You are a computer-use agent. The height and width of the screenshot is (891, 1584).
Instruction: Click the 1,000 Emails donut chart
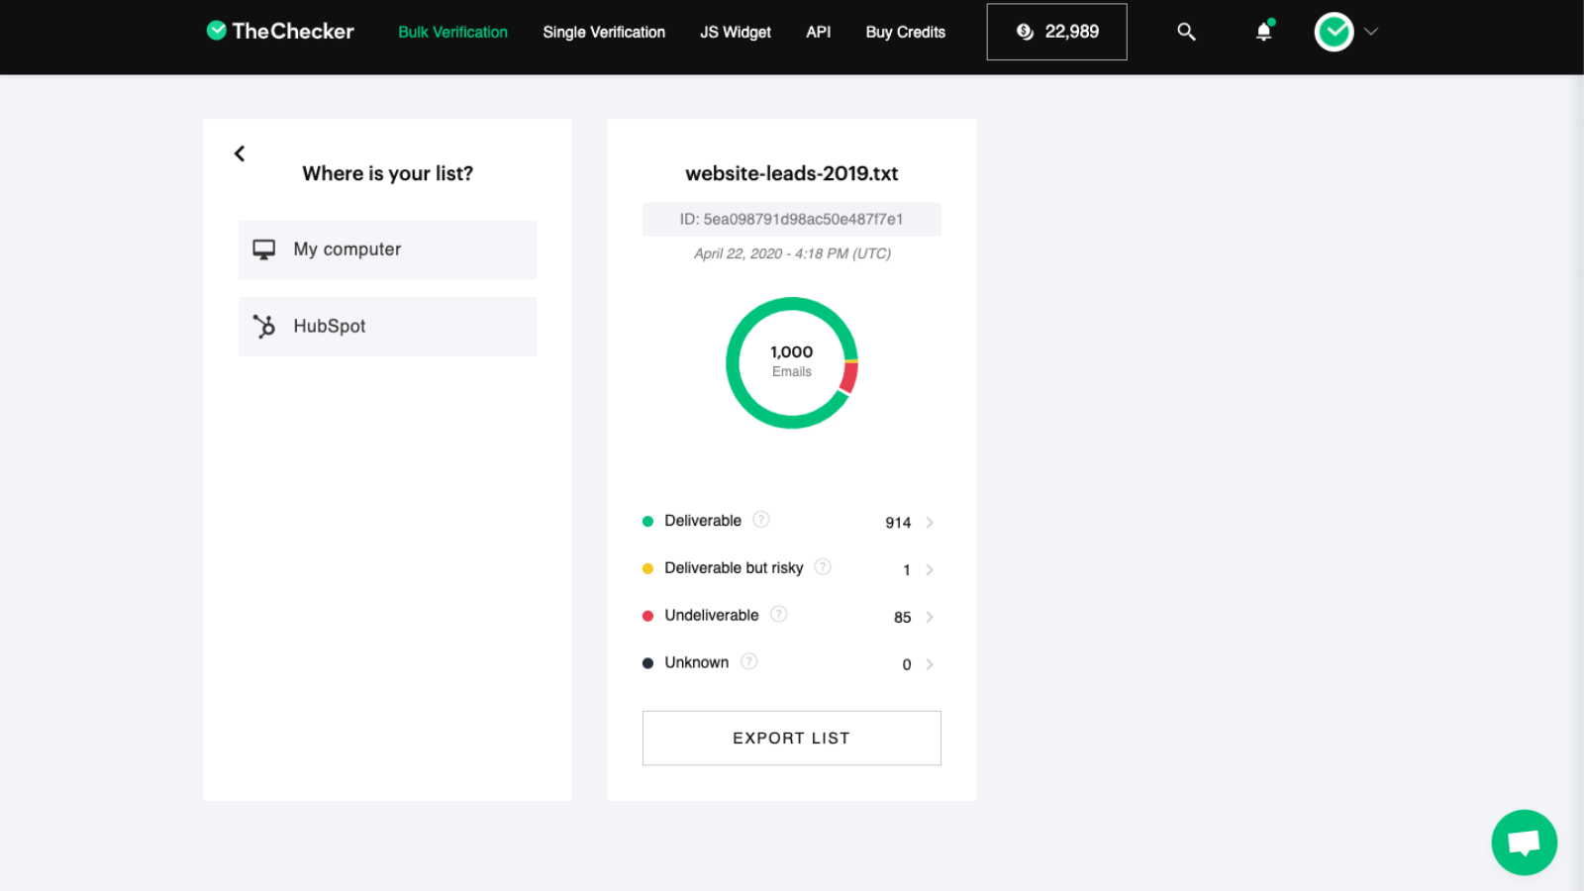click(x=791, y=362)
